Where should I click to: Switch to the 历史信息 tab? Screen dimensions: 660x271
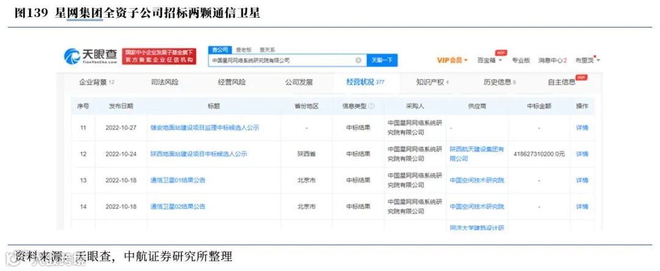pos(500,82)
